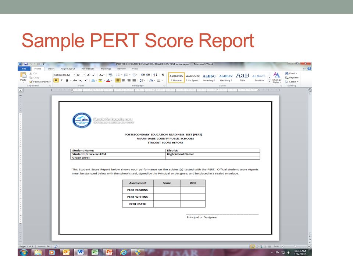Click the Windows Start orb

point(24,252)
